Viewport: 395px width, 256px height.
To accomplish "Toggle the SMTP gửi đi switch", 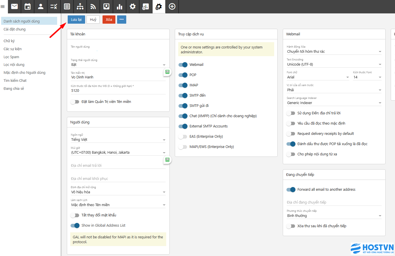I will pyautogui.click(x=183, y=106).
